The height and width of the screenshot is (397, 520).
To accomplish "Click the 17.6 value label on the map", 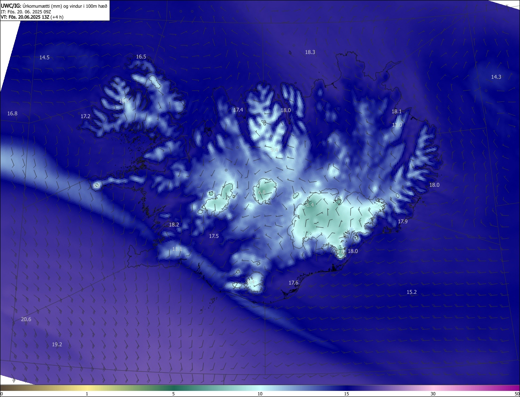I will click(x=293, y=283).
